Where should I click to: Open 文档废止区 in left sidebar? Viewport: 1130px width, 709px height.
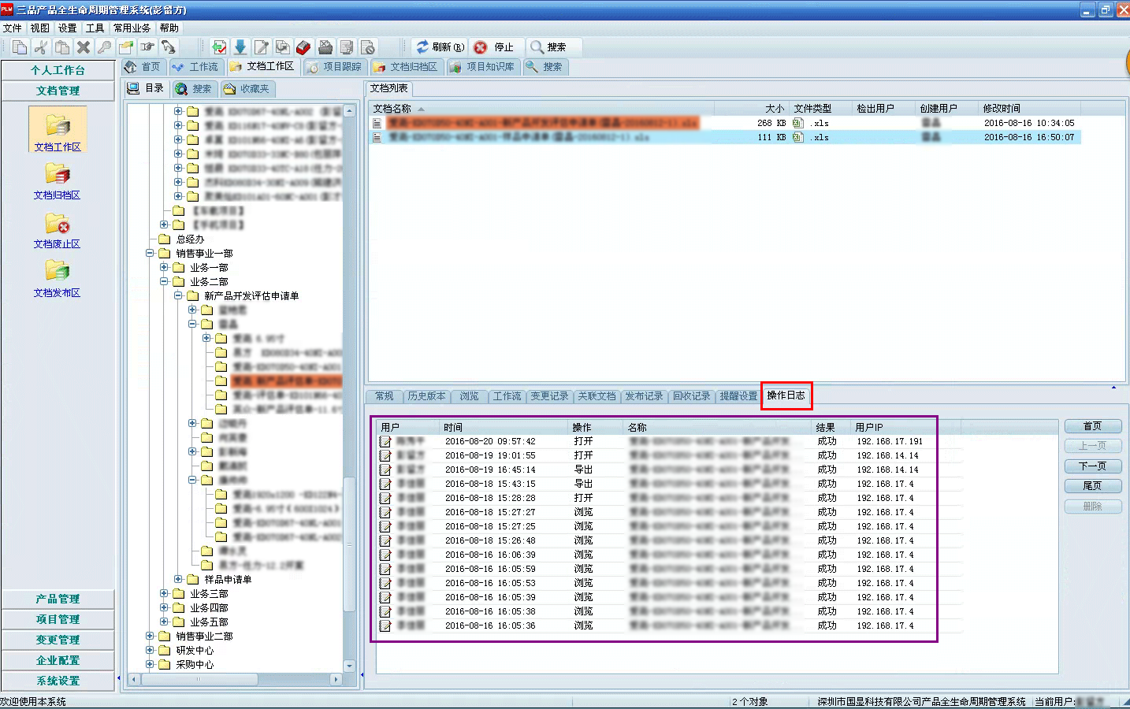[57, 230]
